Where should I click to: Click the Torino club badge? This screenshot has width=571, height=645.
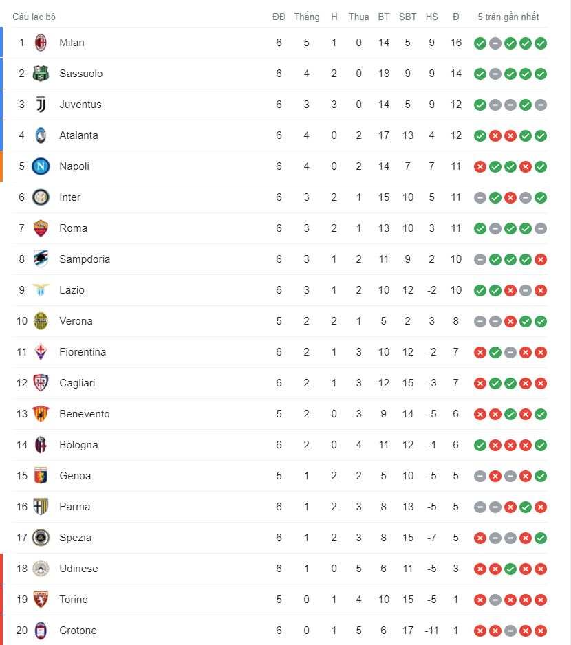tap(41, 600)
